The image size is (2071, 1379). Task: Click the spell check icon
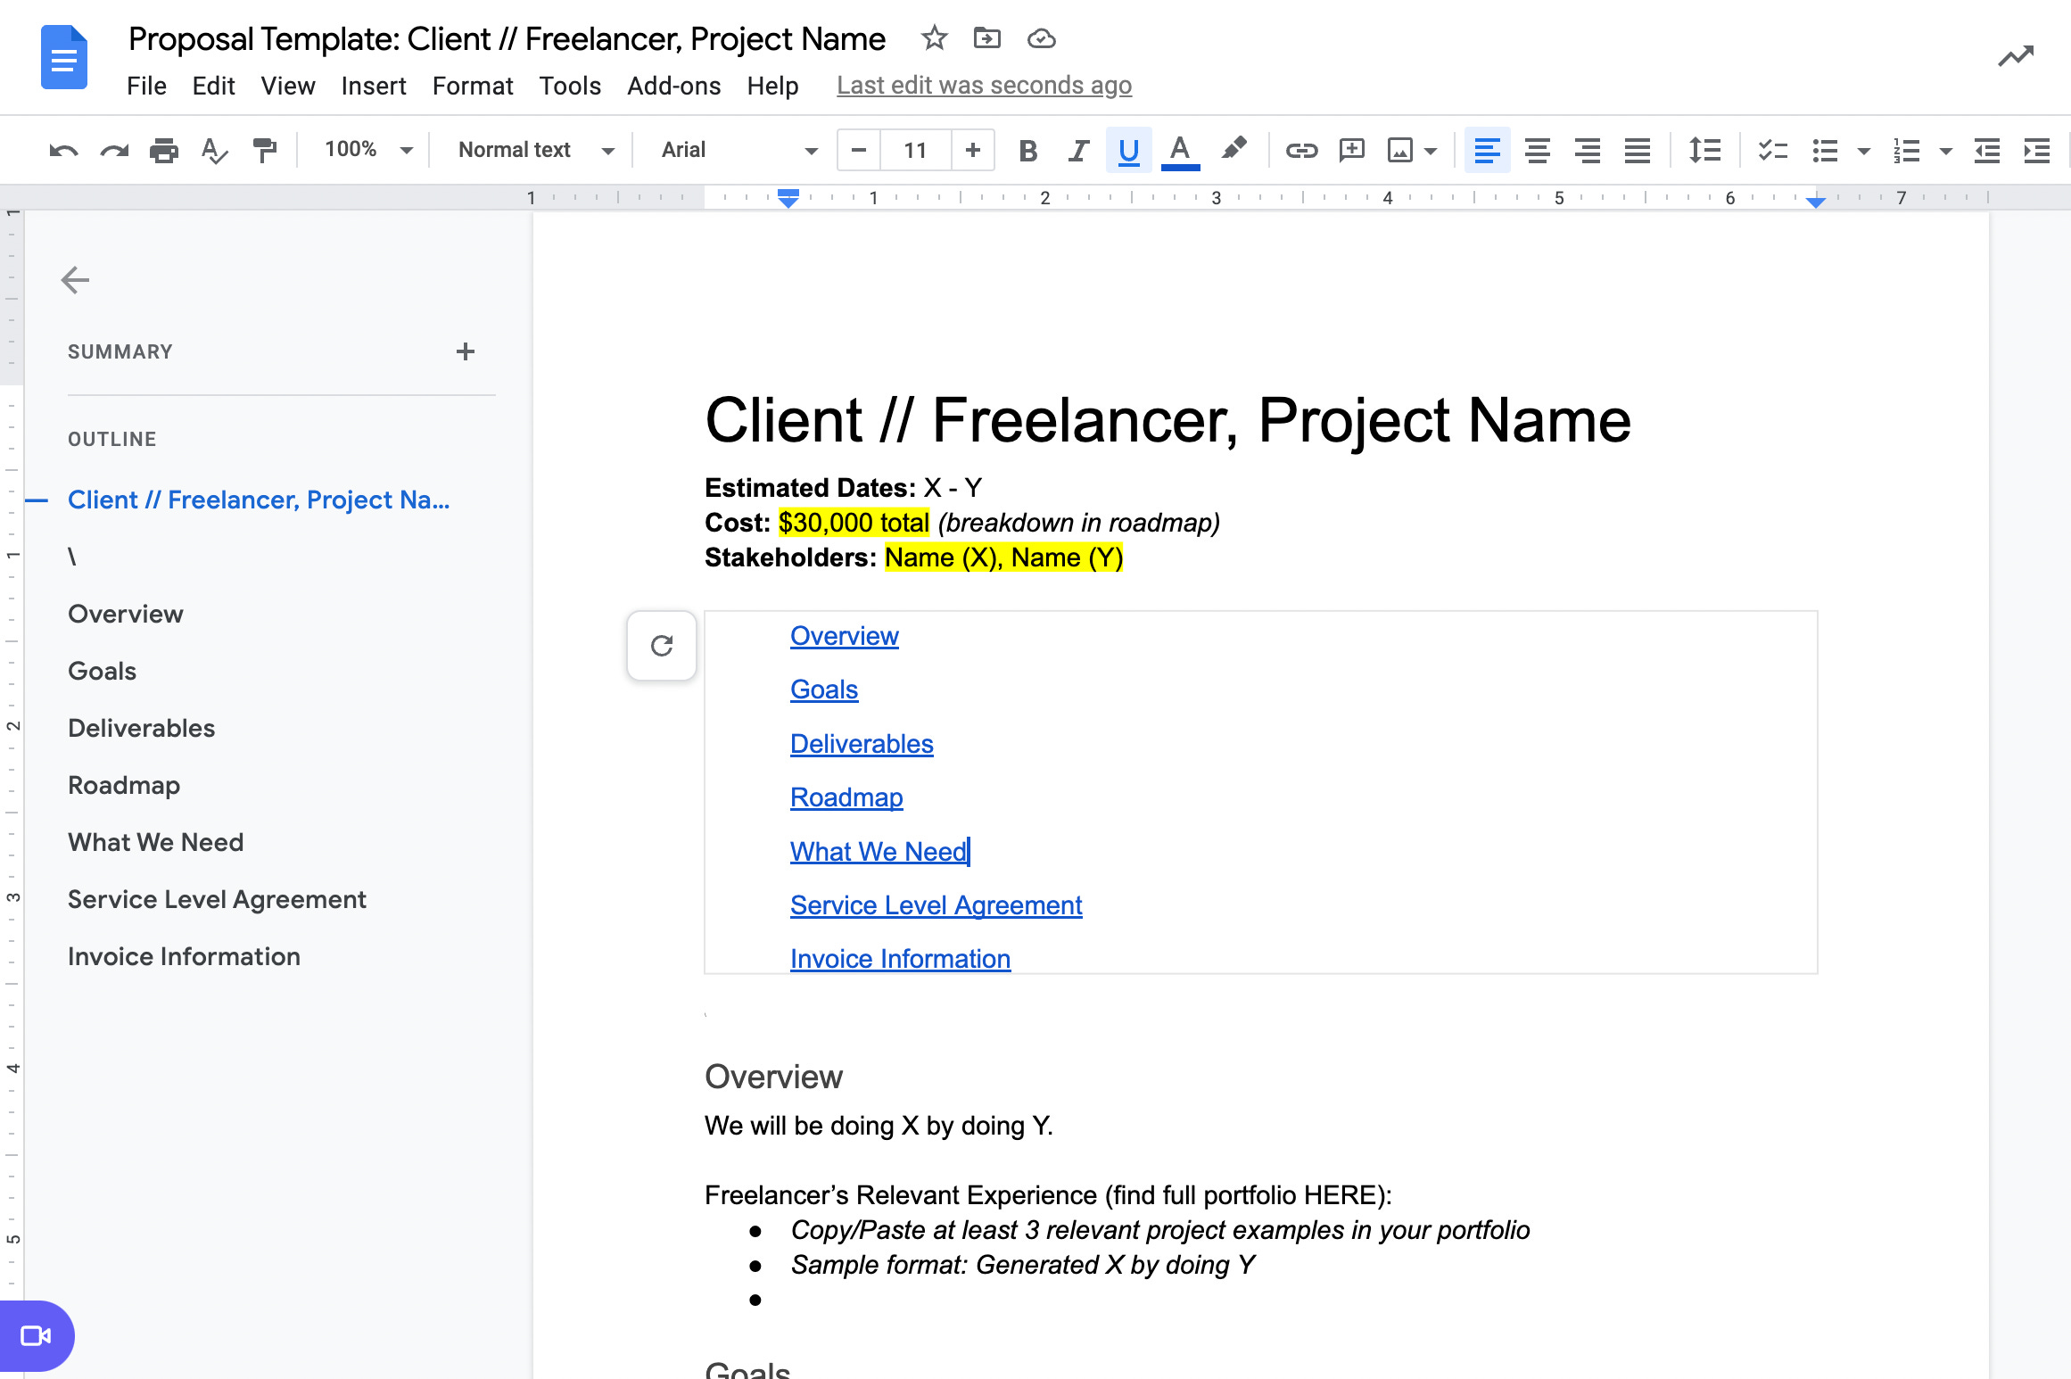point(214,150)
